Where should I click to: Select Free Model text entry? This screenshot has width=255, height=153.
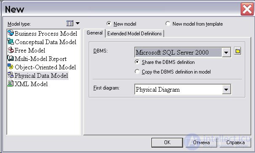30,50
